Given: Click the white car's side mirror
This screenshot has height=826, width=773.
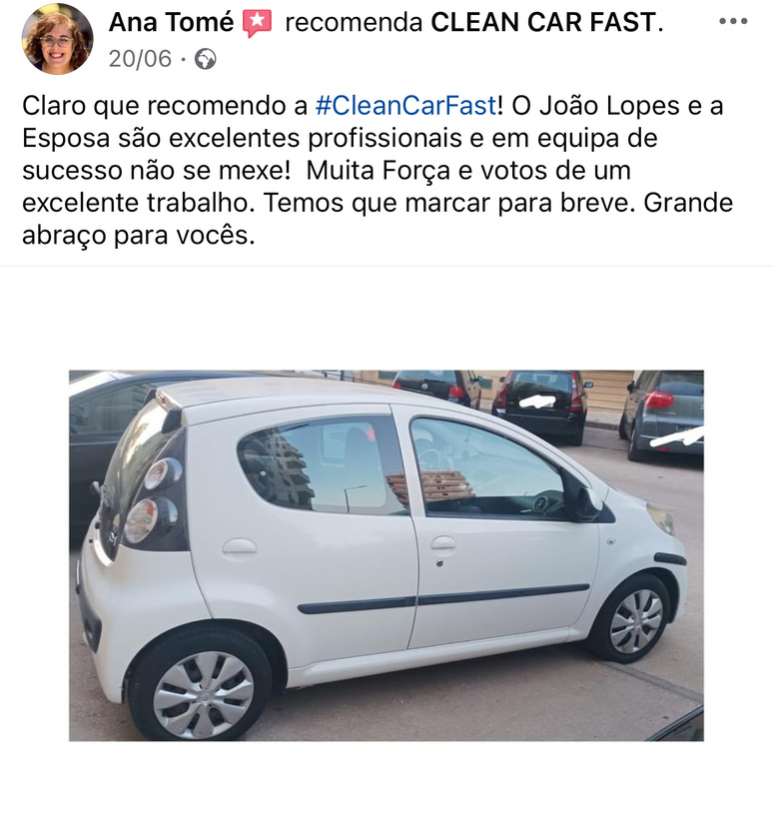Looking at the screenshot, I should [588, 504].
